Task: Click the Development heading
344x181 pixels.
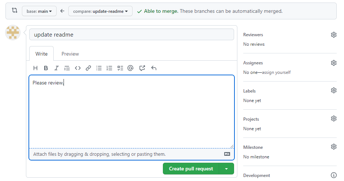Action: pyautogui.click(x=256, y=175)
